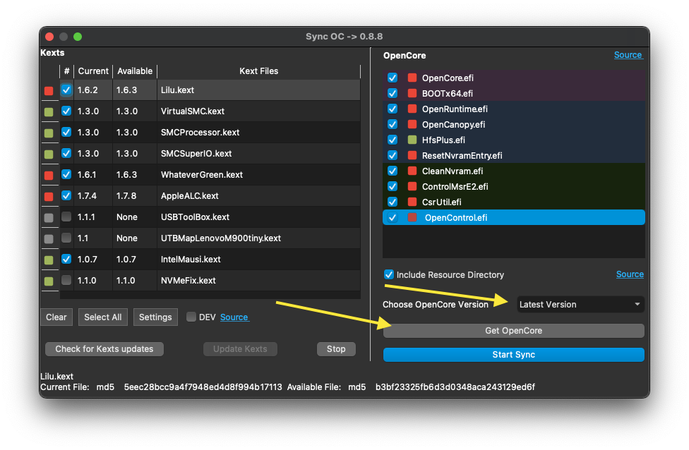
Task: Click the Start Sync button
Action: (514, 355)
